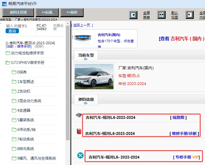The image size is (205, 165).
Task: Click the 查看 吉利汽车（国内） heading link
Action: click(x=182, y=39)
